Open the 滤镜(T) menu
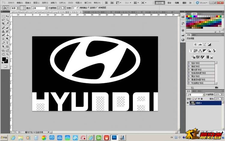The image size is (225, 141). (x=53, y=3)
